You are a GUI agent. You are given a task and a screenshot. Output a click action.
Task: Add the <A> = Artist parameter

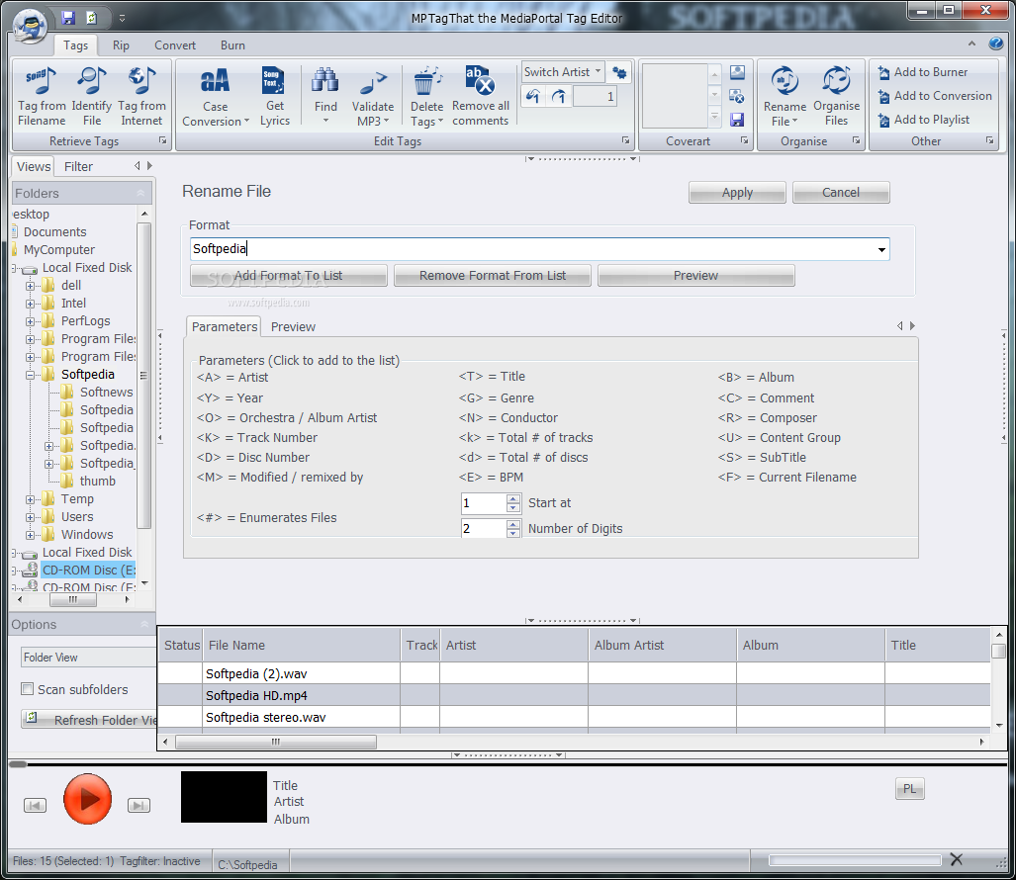231,378
